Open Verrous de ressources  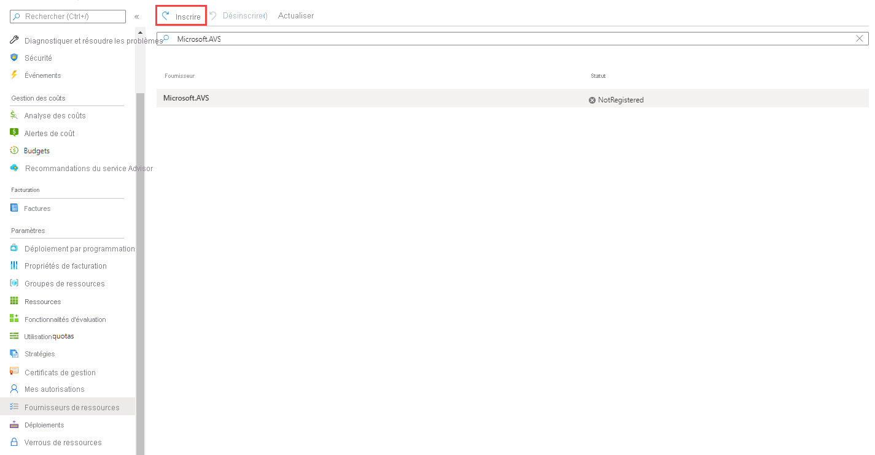coord(63,443)
